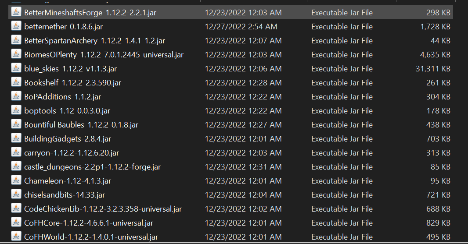Select the BiomesOPlenty jar file icon
The width and height of the screenshot is (468, 244).
(16, 54)
